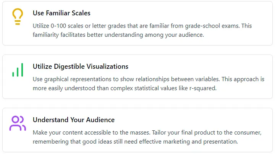Click the green bar chart icon
Image resolution: width=275 pixels, height=154 pixels.
18,70
